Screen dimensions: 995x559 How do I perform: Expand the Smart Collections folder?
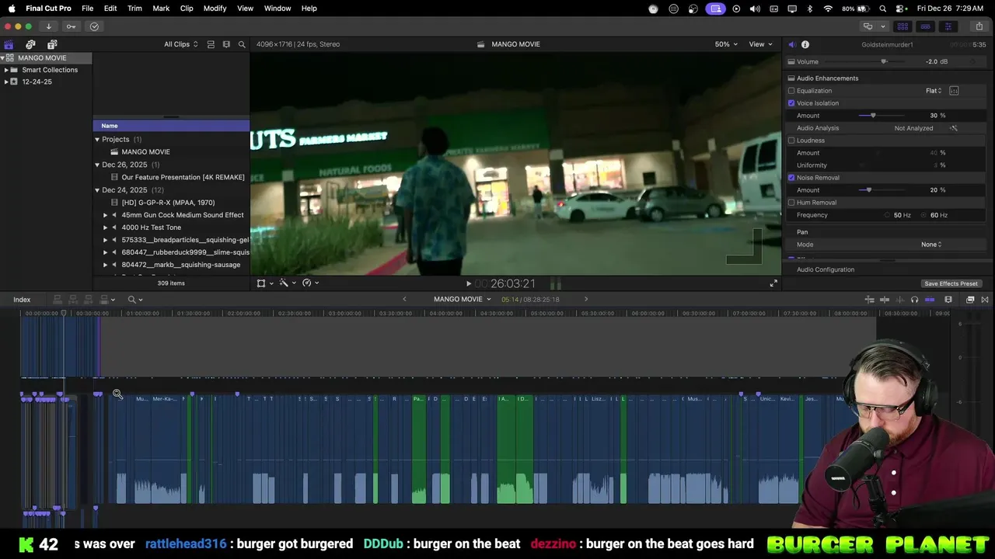(x=6, y=70)
